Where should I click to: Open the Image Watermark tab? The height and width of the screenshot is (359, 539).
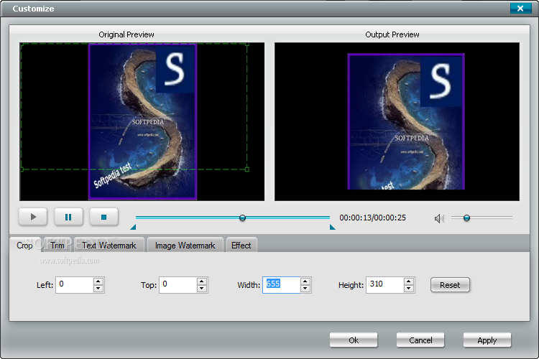(x=185, y=246)
